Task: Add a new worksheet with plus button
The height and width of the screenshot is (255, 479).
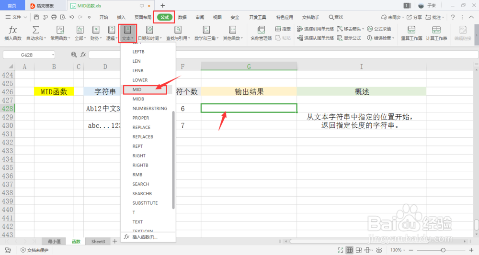Action: click(x=115, y=241)
